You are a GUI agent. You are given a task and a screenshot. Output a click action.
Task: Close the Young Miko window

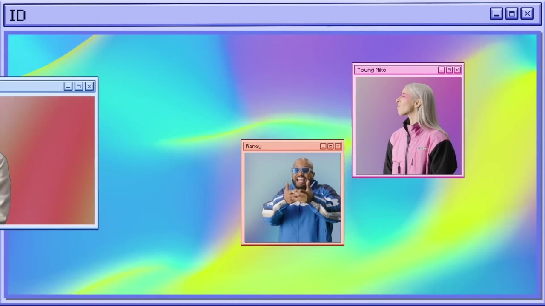457,70
